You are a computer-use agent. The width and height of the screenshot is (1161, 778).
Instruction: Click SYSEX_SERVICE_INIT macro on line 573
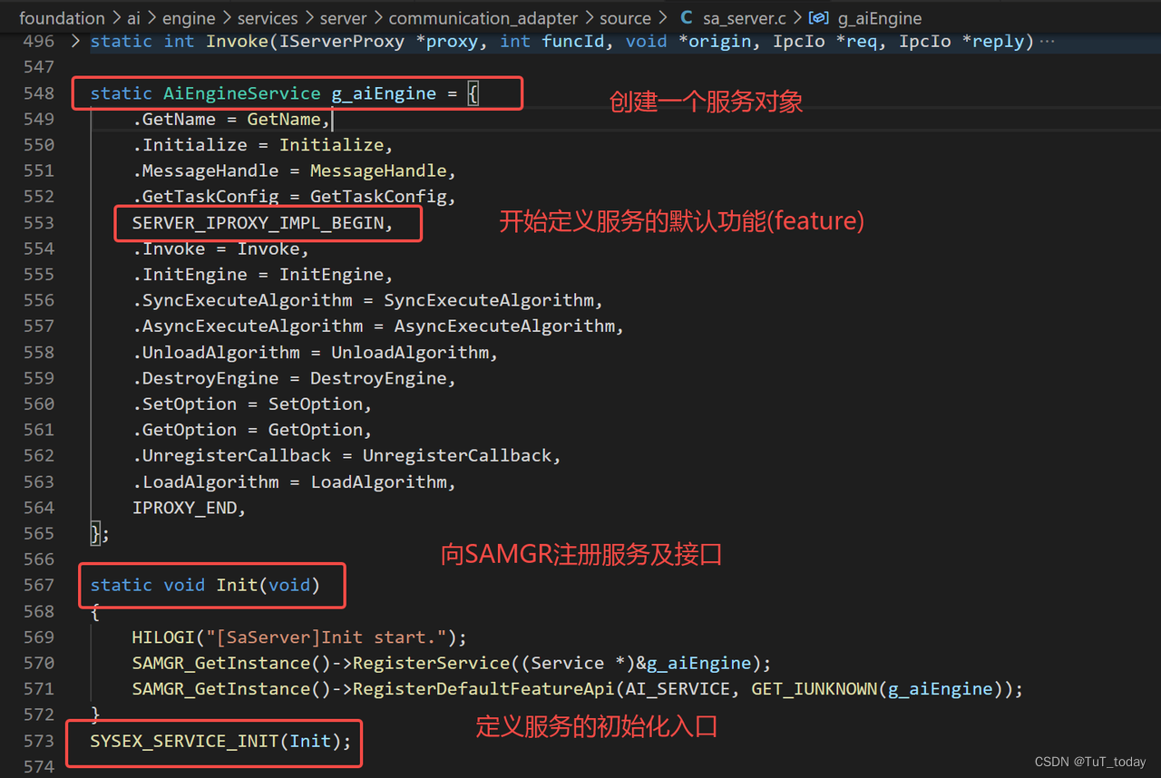tap(184, 741)
